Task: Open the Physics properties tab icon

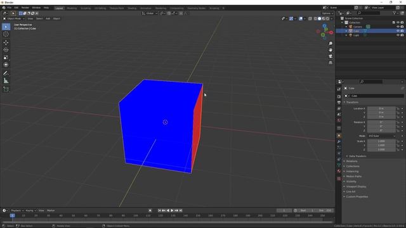Action: click(x=339, y=153)
